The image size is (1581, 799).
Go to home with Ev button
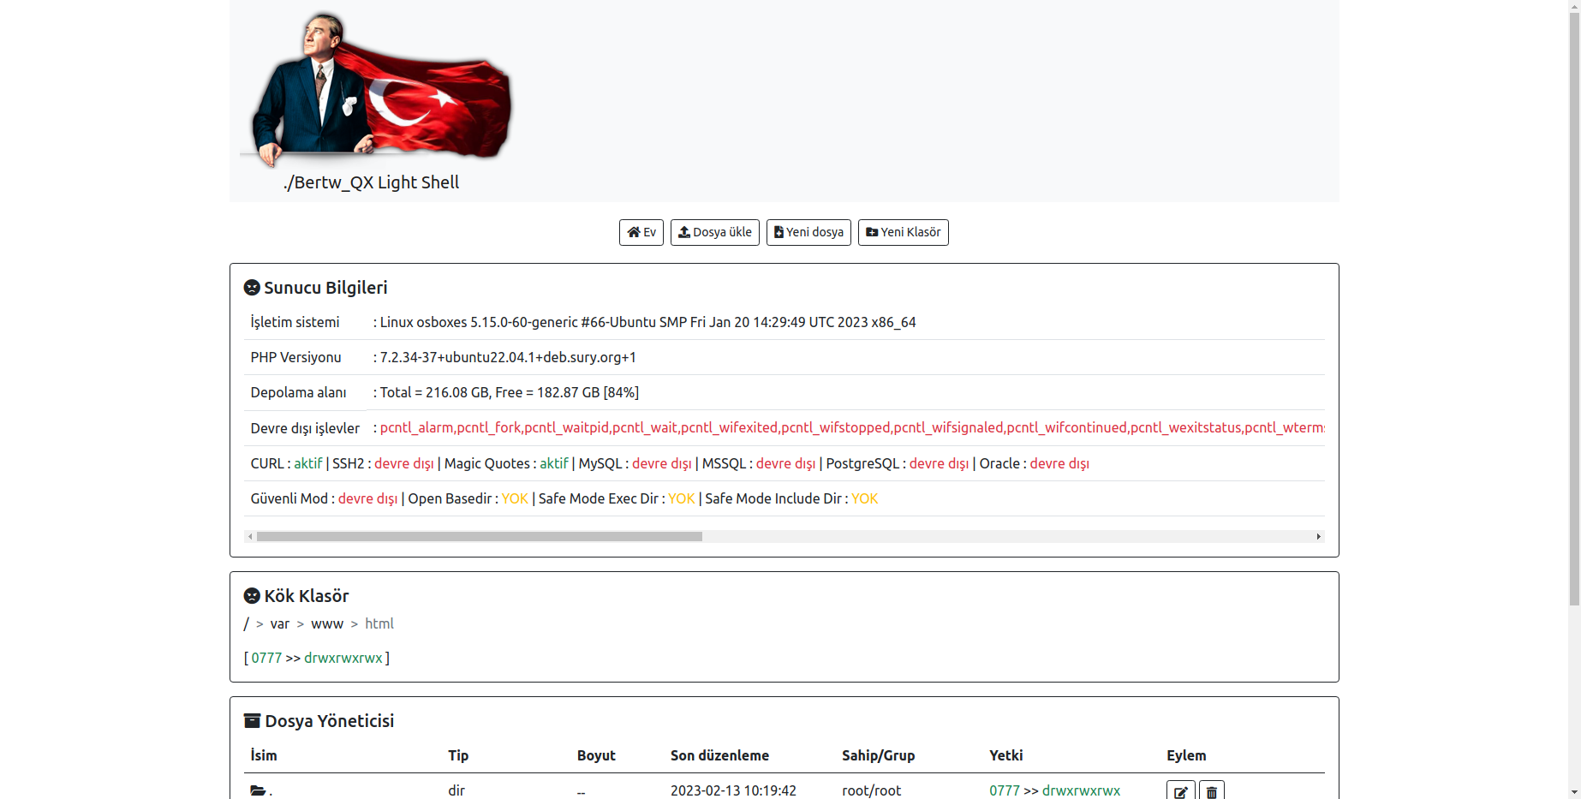coord(641,232)
